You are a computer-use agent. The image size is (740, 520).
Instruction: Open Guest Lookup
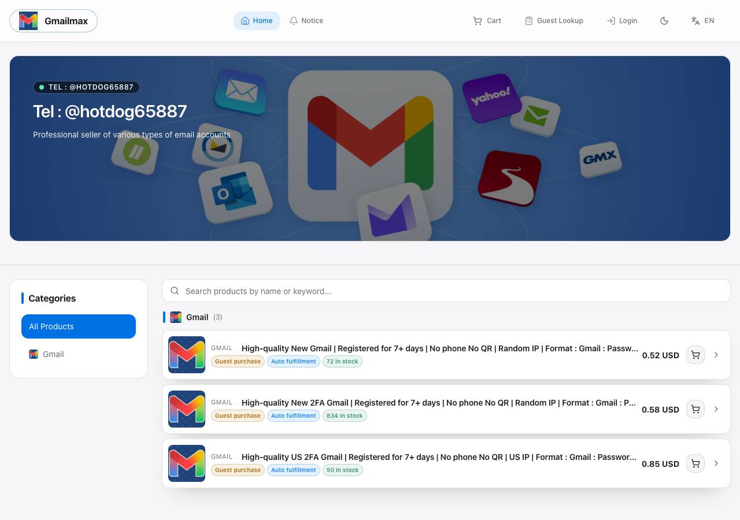[x=554, y=21]
